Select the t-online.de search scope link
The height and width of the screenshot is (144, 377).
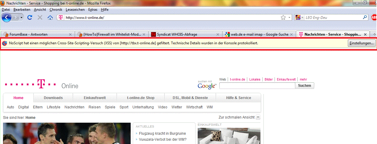[238, 79]
